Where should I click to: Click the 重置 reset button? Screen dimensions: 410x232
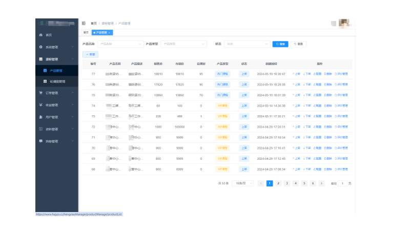tap(299, 44)
